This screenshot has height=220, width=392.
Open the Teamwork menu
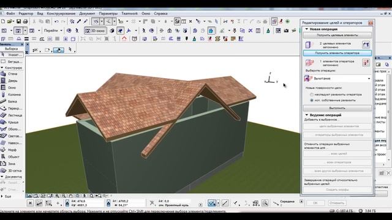pyautogui.click(x=129, y=13)
